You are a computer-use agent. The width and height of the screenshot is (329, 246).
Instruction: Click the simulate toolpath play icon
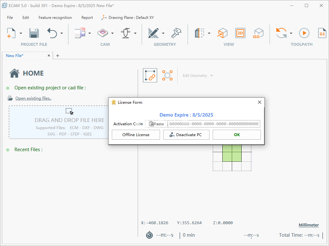pos(304,33)
